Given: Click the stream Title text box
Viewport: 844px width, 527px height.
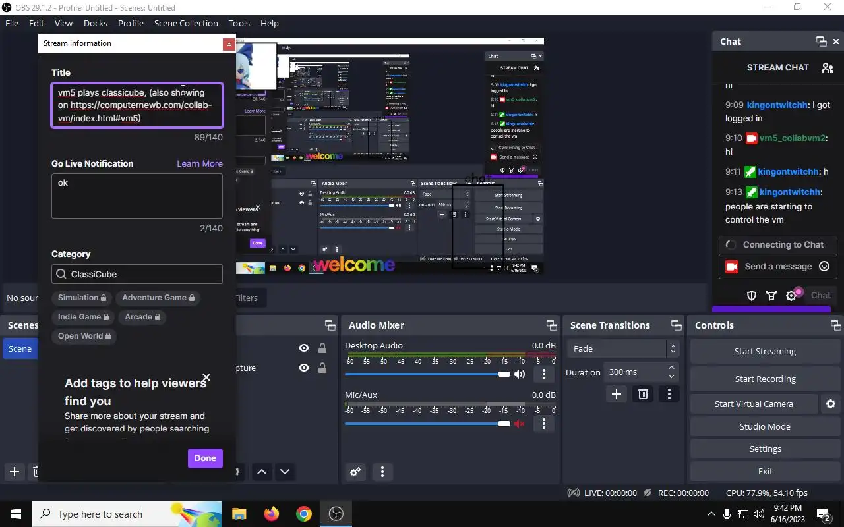Looking at the screenshot, I should (137, 105).
